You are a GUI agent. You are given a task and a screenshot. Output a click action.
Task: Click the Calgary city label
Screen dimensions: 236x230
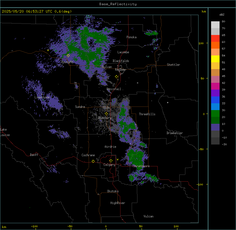pyautogui.click(x=109, y=165)
